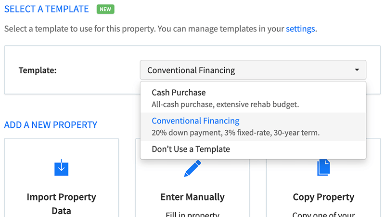
Task: Click the Fill in property text under Enter Manually
Action: tap(192, 214)
